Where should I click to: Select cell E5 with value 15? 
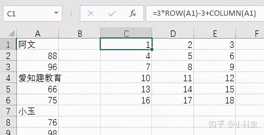215,89
